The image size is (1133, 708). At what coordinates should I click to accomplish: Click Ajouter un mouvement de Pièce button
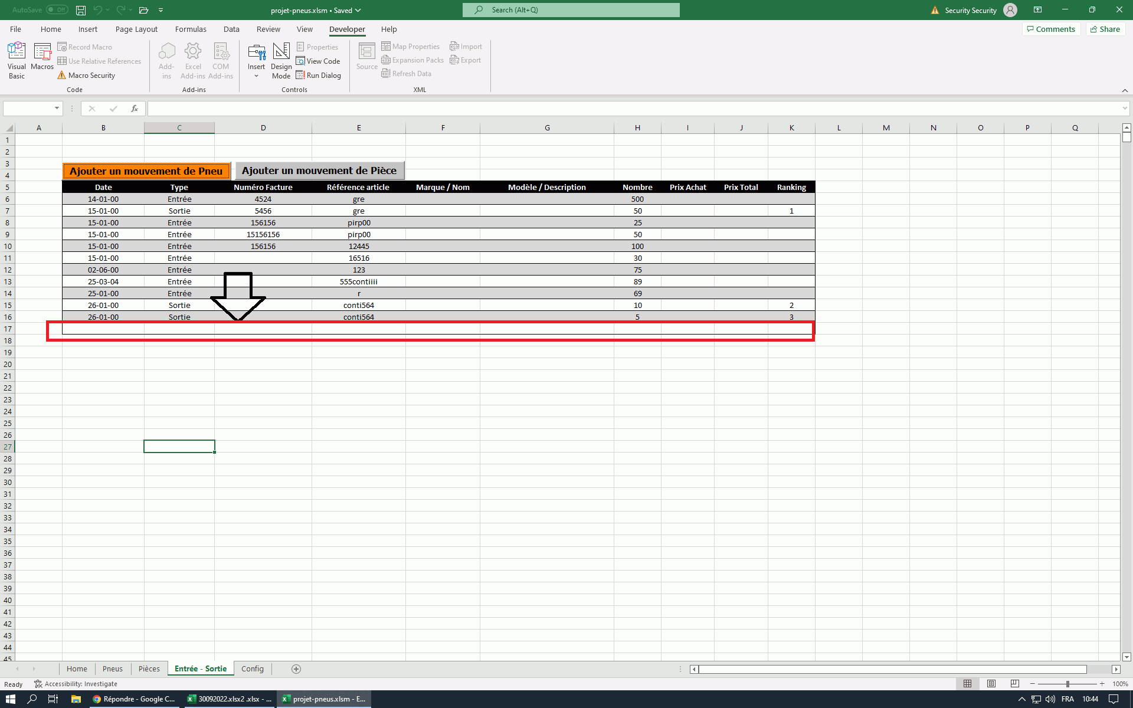[319, 171]
